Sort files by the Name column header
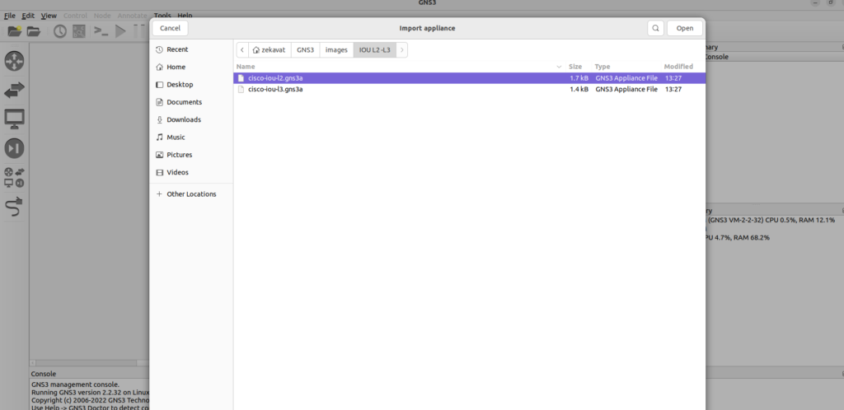Screen dimensions: 844x410 [246, 66]
